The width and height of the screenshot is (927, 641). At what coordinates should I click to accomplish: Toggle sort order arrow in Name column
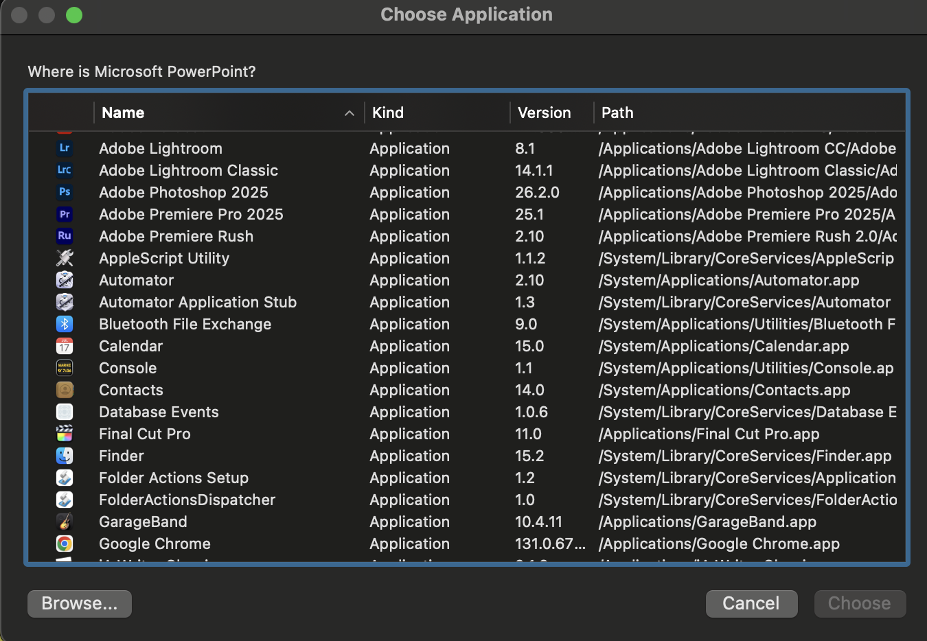tap(349, 113)
